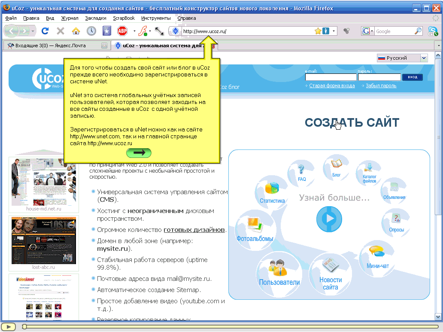Open the VideoSaver site thumbnail
443x332 pixels.
pos(43,297)
